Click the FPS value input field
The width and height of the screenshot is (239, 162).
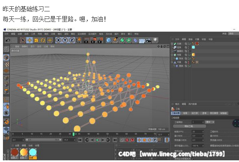[x=198, y=132]
